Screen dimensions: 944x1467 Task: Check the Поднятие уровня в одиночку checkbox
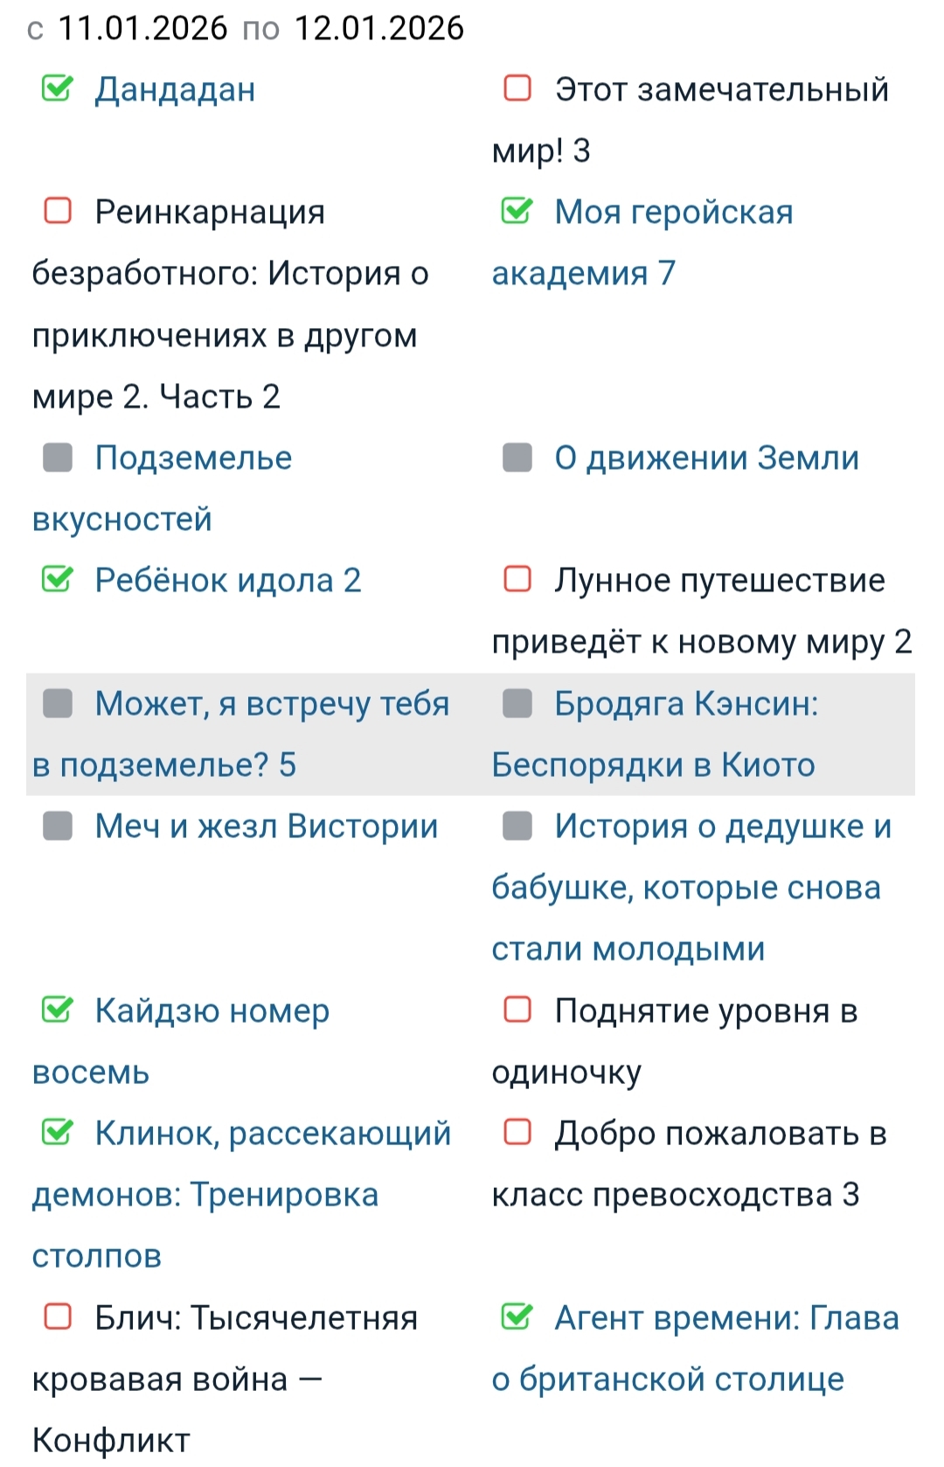[x=517, y=1010]
